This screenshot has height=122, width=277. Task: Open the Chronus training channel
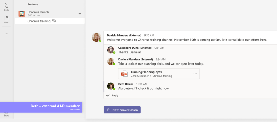coord(50,21)
